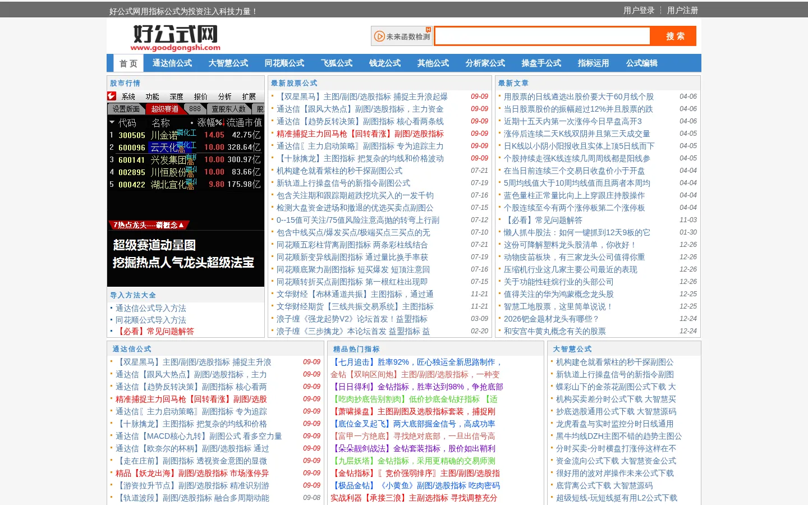The width and height of the screenshot is (808, 505).
Task: Click inside the search input field
Action: tap(542, 36)
